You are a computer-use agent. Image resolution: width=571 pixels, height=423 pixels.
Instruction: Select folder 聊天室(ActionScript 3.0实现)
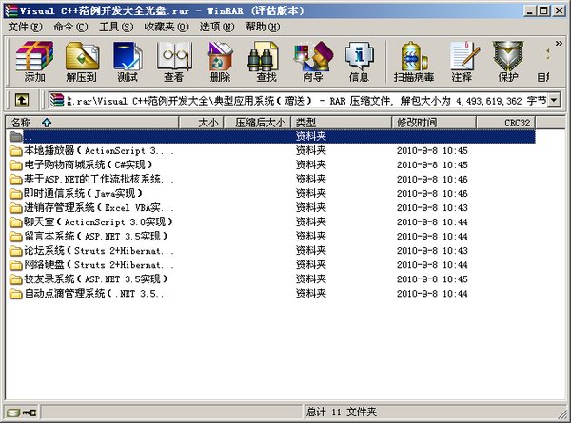98,221
